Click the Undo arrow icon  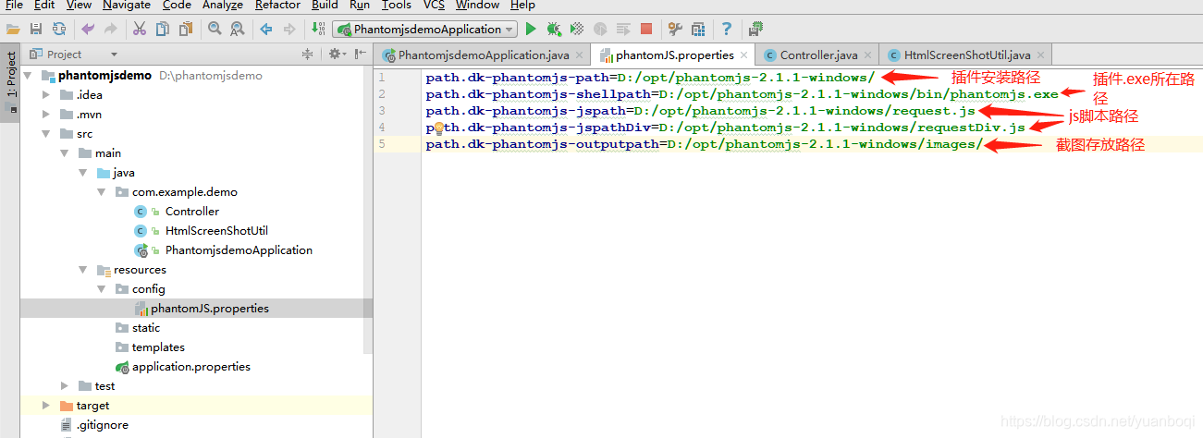(88, 30)
